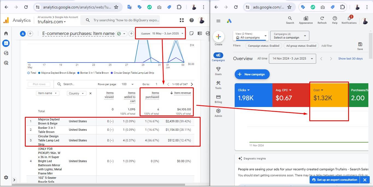This screenshot has width=373, height=187.
Task: Click compare columns icon in Analytics report
Action: pos(200,33)
